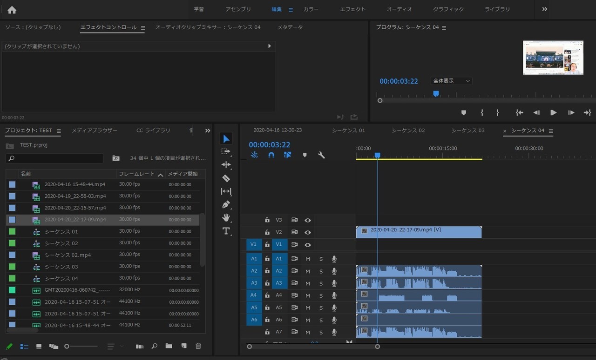Image resolution: width=596 pixels, height=360 pixels.
Task: Select the Hand tool
Action: [x=226, y=217]
